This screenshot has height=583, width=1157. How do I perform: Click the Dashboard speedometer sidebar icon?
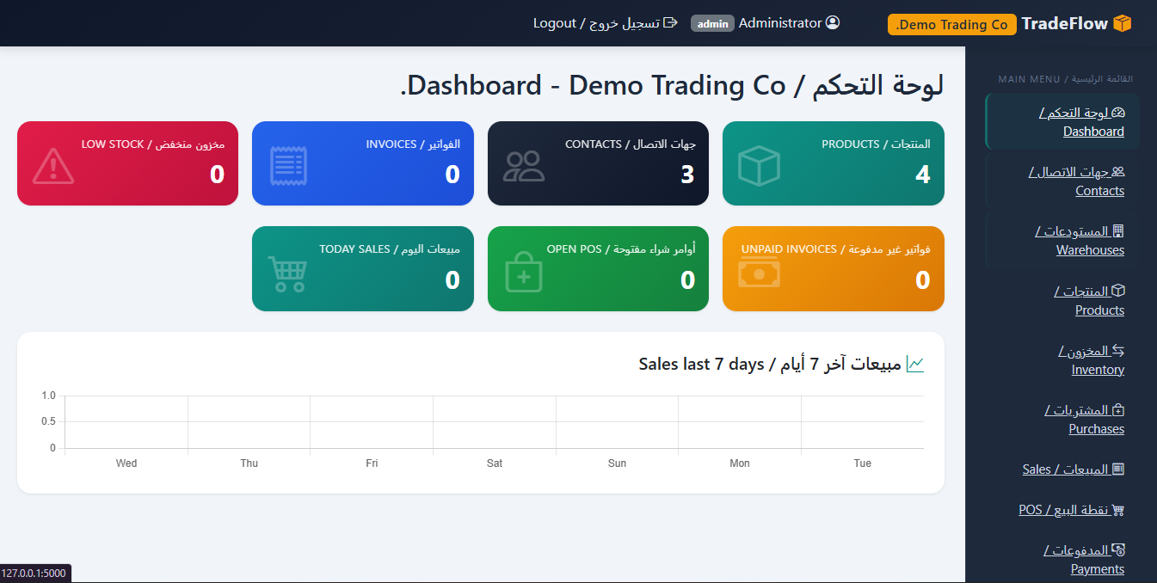(x=1118, y=113)
